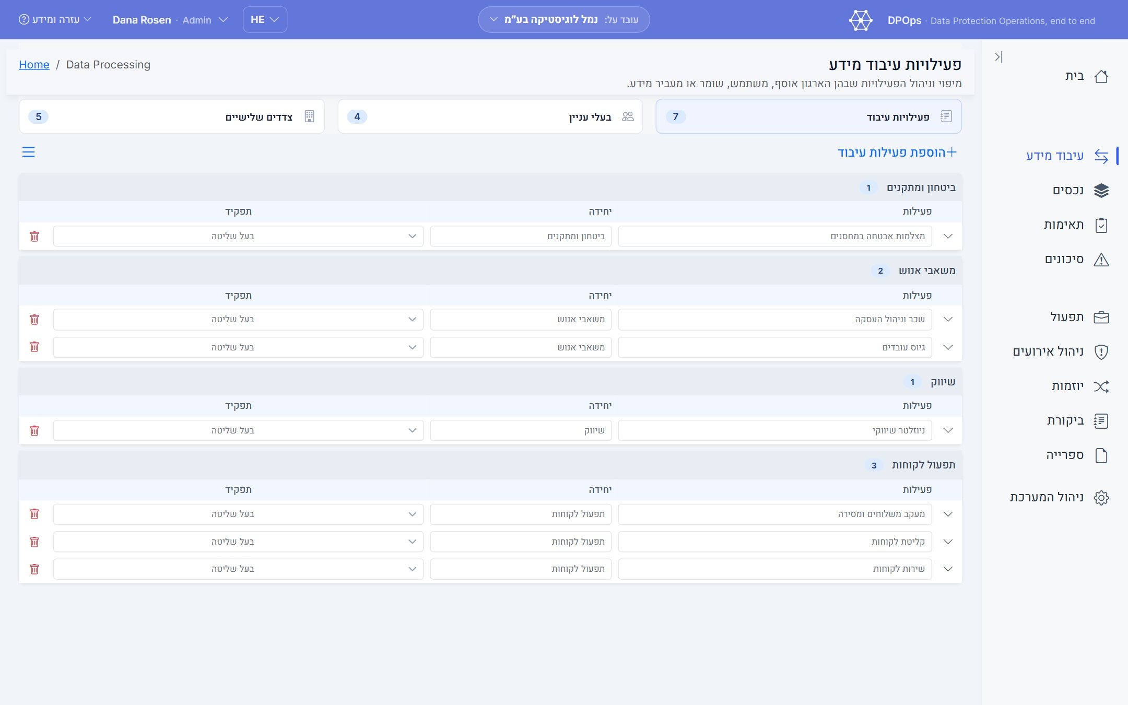
Task: Switch to צדדים שלישיים tab
Action: pos(172,116)
